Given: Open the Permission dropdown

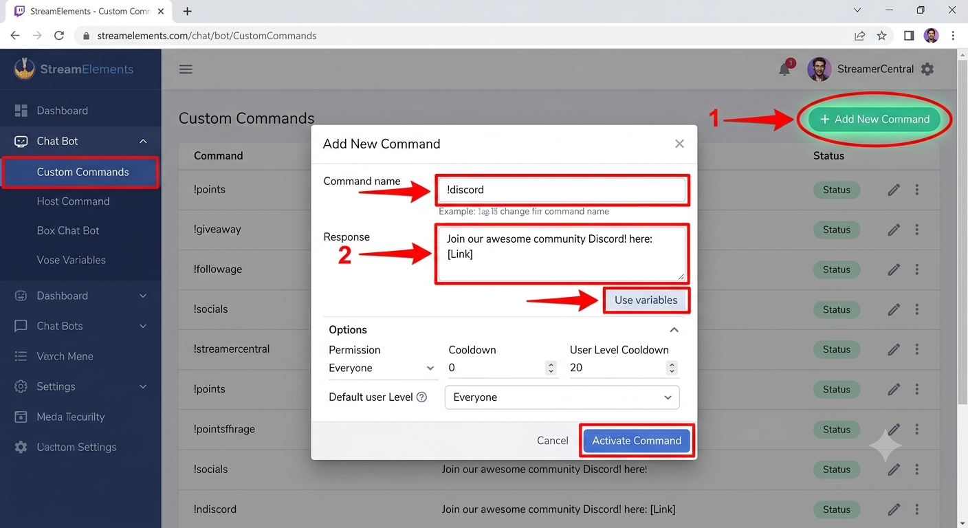Looking at the screenshot, I should (382, 368).
